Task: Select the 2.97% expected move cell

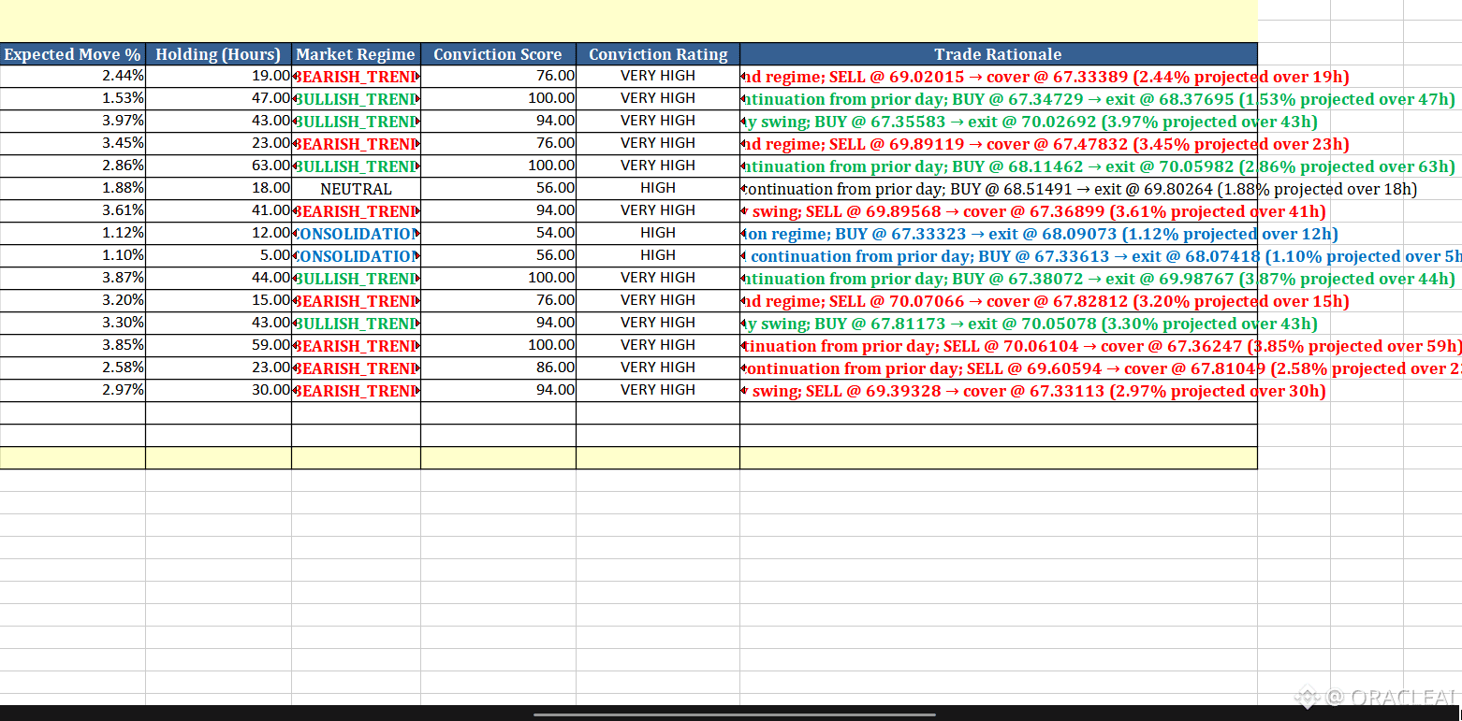Action: (x=72, y=391)
